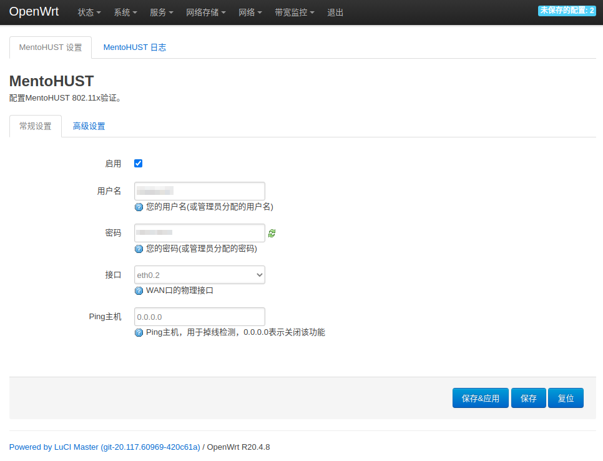Click the OpenWrt brand logo
This screenshot has width=603, height=461.
34,11
